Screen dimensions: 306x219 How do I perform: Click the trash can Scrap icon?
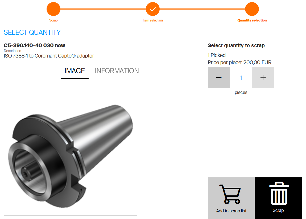point(279,193)
